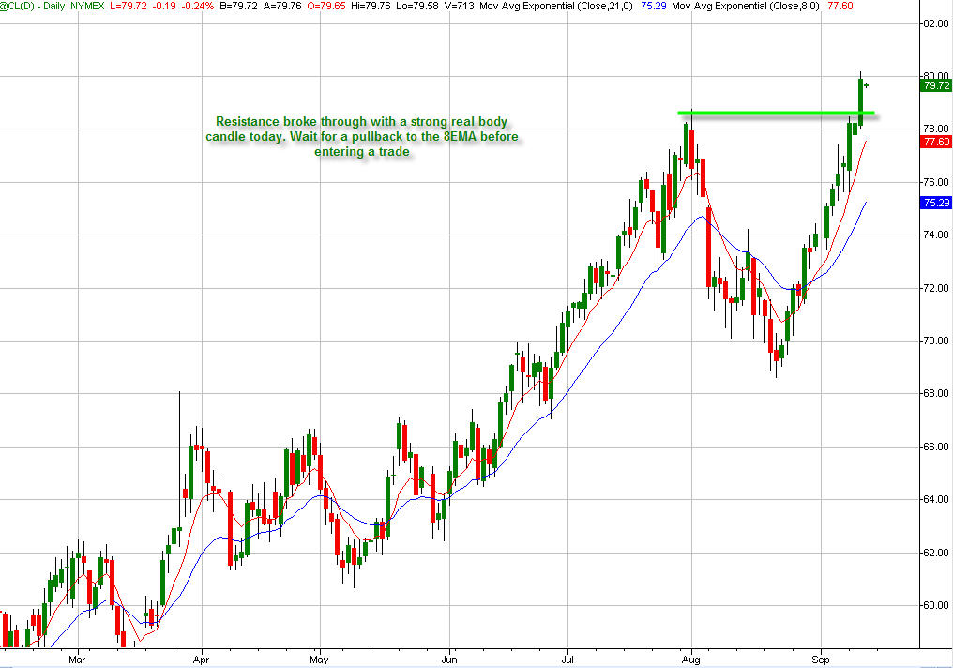
Task: Select the Mov Avg Exponential (Close,8,0) label
Action: 745,6
